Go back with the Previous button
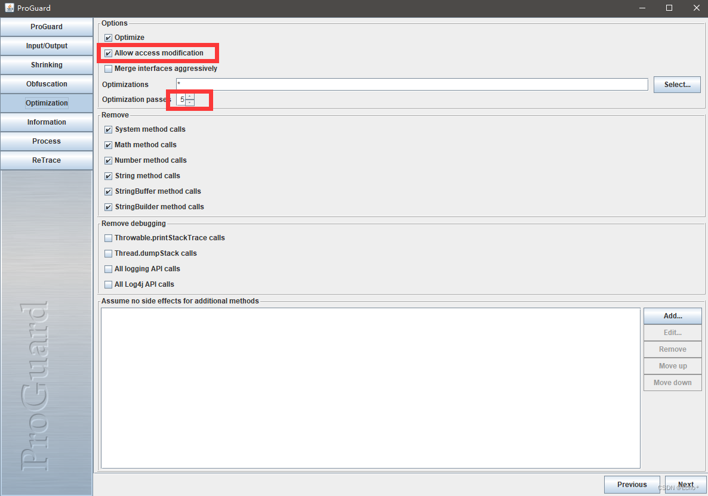The height and width of the screenshot is (496, 708). 632,485
